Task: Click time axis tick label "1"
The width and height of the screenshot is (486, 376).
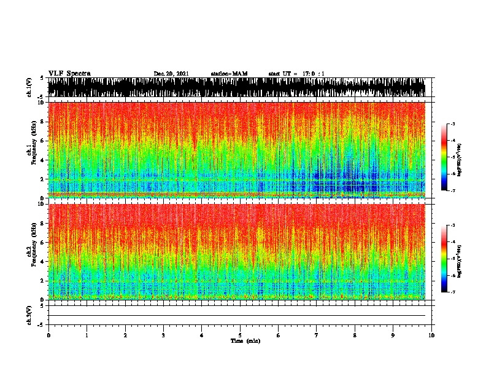Action: click(87, 335)
